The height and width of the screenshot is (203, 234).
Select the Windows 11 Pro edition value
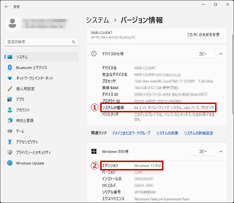tap(147, 166)
